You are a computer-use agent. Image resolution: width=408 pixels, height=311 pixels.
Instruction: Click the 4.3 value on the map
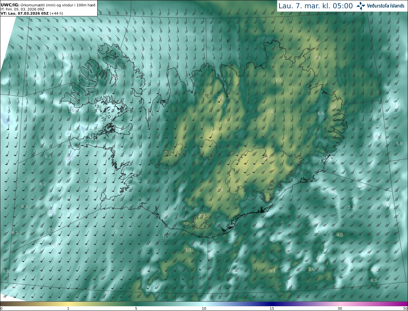click(x=374, y=280)
